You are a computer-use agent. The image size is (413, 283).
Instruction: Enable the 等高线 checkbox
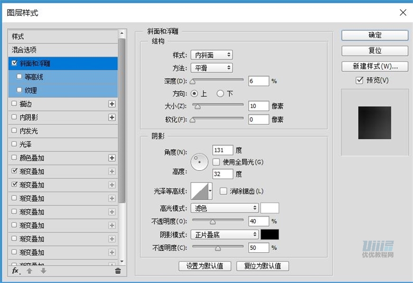pos(19,77)
